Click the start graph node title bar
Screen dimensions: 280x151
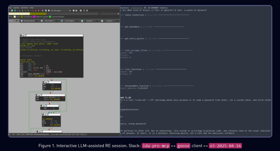pyautogui.click(x=52, y=35)
